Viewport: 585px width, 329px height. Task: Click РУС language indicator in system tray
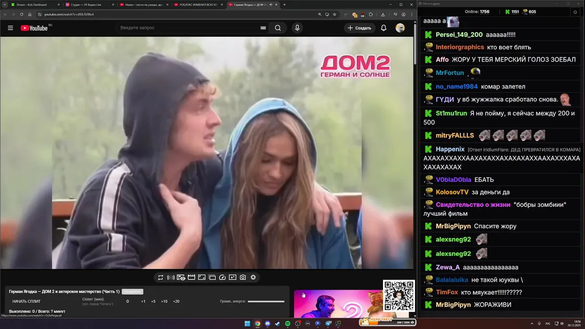coord(548,324)
